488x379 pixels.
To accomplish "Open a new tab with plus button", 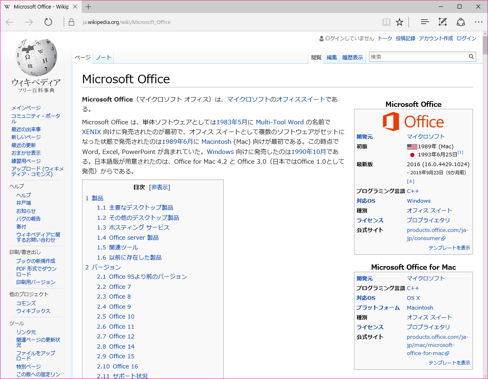I will coord(88,6).
